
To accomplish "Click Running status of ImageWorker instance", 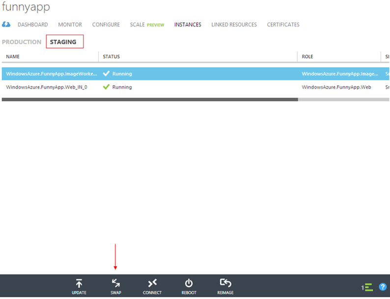I will click(x=122, y=74).
